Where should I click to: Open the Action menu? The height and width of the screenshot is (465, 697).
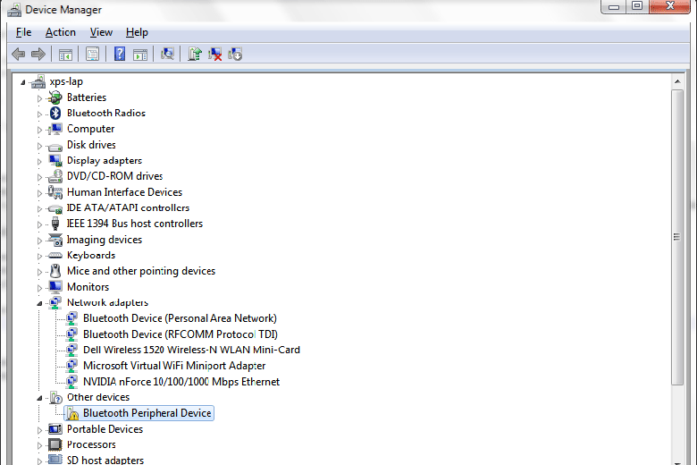61,32
